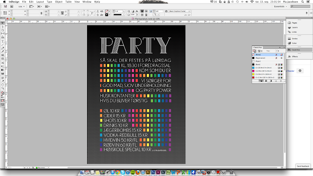Click the reference point locator grid

pyautogui.click(x=5, y=13)
